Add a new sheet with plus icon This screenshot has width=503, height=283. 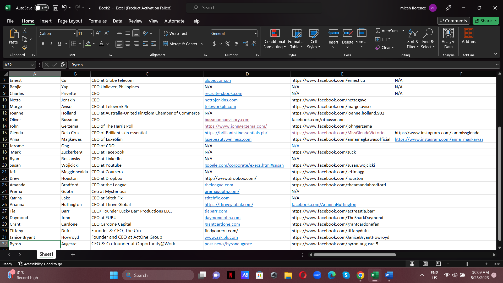click(73, 254)
